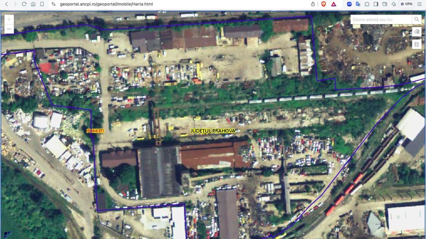This screenshot has width=426, height=239.
Task: Open the Brave Wallet icon
Action: [385, 4]
